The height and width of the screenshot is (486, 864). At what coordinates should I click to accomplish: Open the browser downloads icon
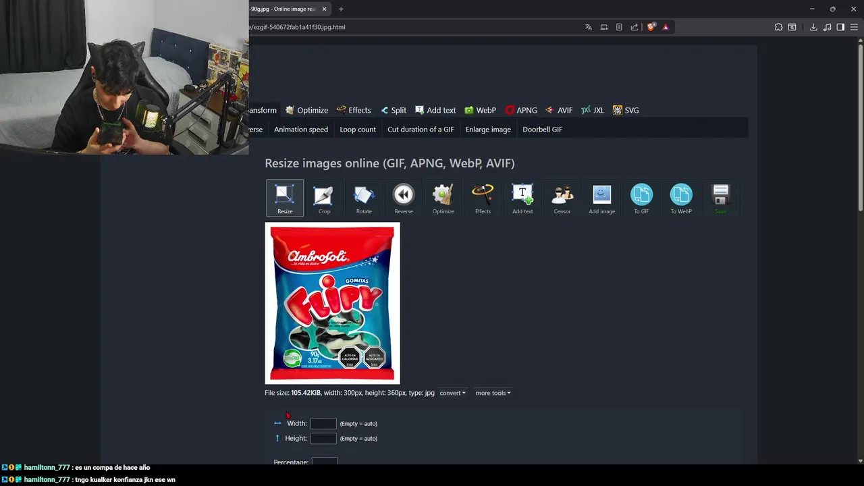(813, 27)
